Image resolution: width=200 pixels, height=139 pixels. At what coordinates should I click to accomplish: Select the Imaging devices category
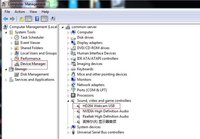click(90, 64)
